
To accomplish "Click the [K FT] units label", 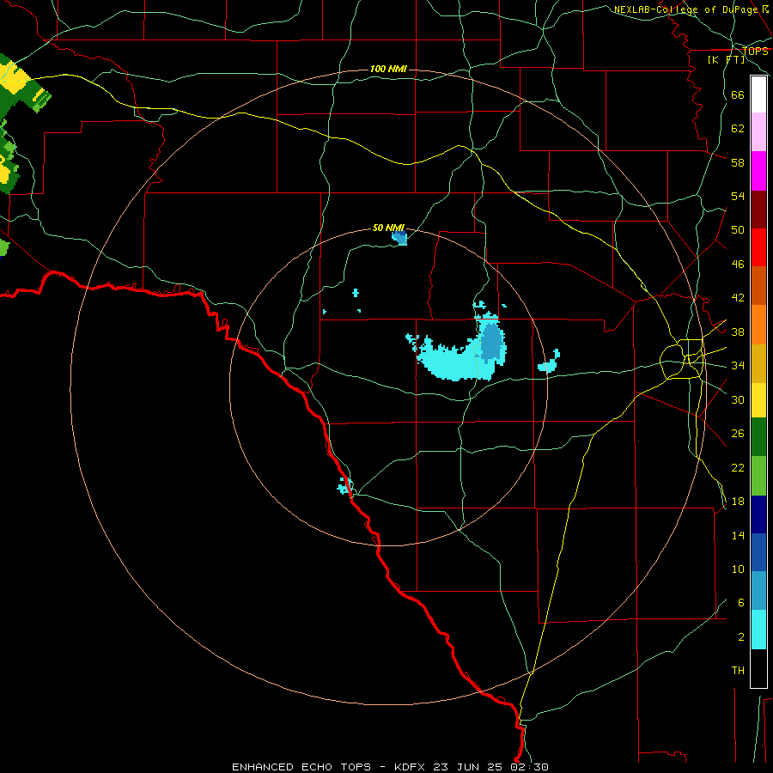I will pyautogui.click(x=726, y=59).
